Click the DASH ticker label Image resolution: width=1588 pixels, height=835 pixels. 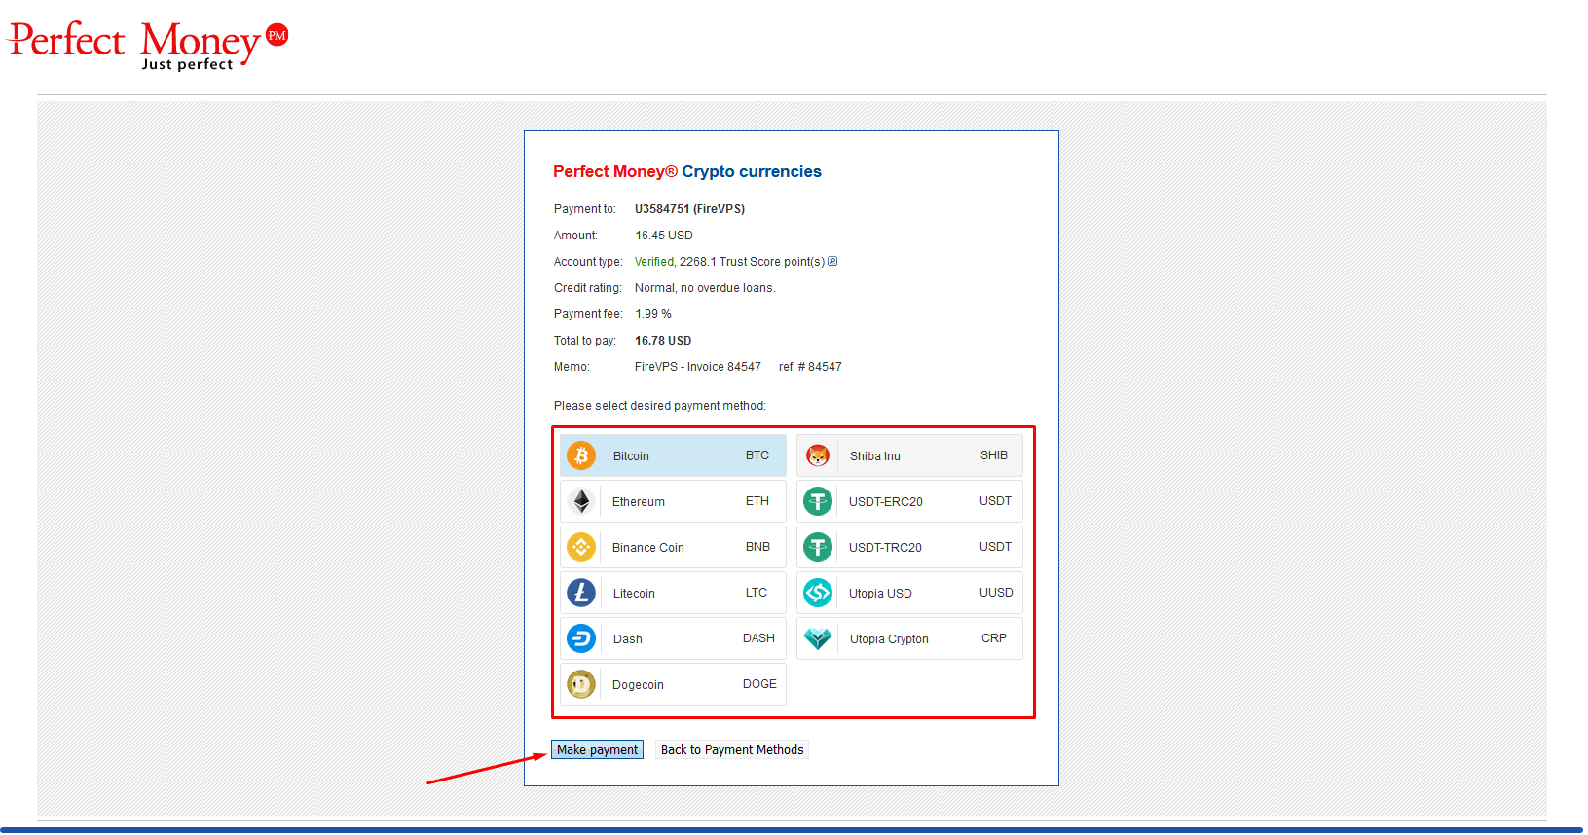(x=758, y=638)
